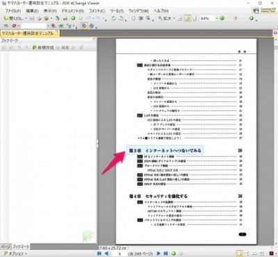
Task: Toggle facing pages layout icon
Action: 254,254
